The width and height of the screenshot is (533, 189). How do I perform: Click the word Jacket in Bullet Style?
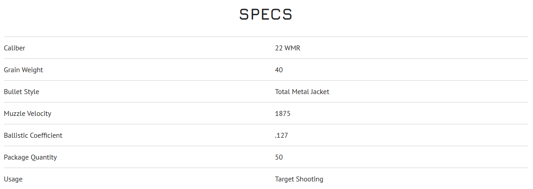point(320,92)
